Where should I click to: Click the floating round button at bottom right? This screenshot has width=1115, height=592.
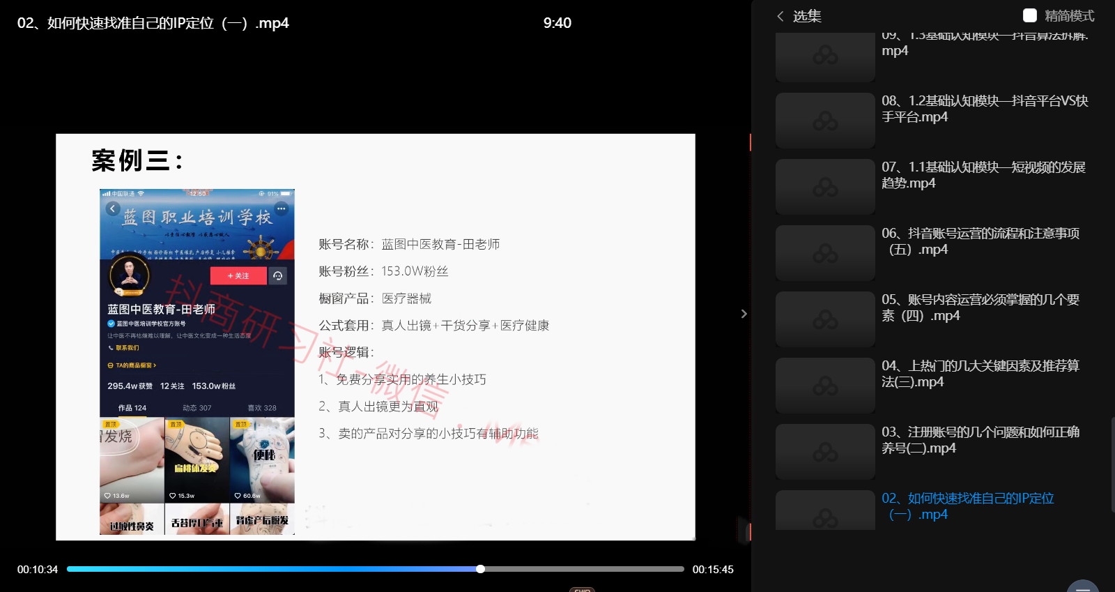pos(1082,586)
